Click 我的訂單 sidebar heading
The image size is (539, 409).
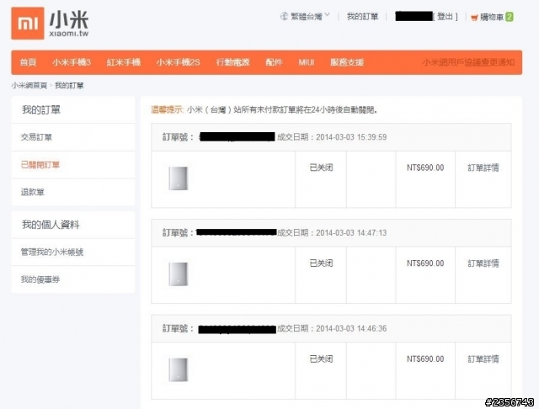tap(41, 110)
